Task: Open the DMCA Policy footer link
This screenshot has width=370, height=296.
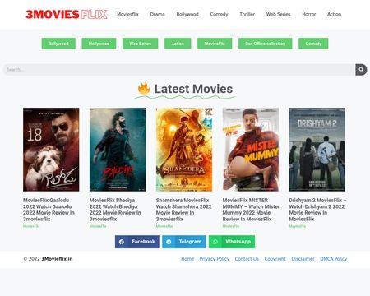Action: coord(334,259)
